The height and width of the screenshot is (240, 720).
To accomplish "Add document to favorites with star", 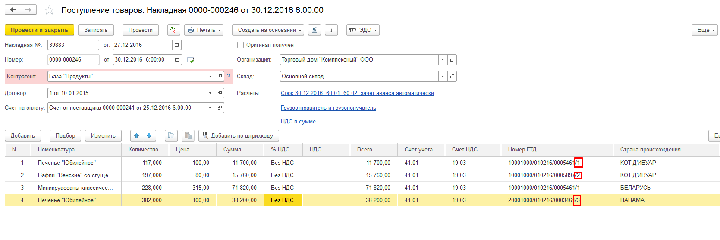I will coord(50,10).
